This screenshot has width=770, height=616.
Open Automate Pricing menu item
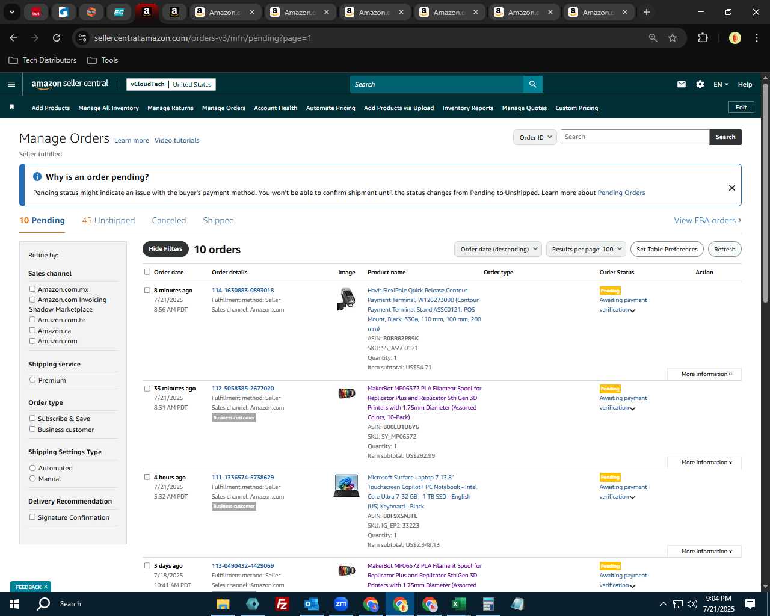(x=331, y=108)
